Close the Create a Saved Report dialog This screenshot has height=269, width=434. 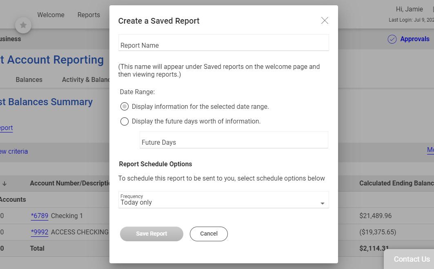click(x=325, y=20)
